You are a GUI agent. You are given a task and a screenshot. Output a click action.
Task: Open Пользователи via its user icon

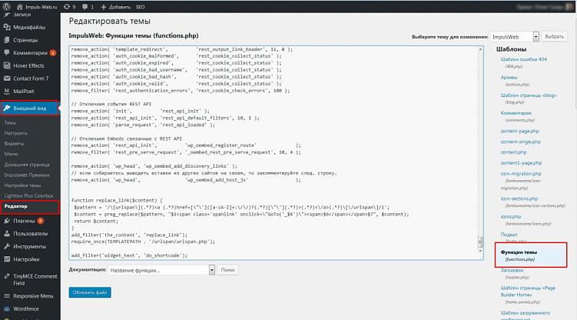click(x=6, y=234)
